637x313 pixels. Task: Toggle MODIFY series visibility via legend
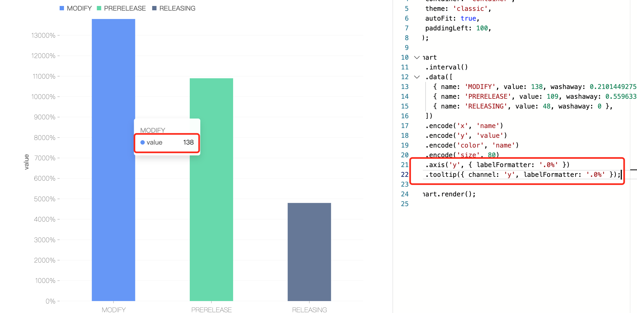tap(79, 8)
